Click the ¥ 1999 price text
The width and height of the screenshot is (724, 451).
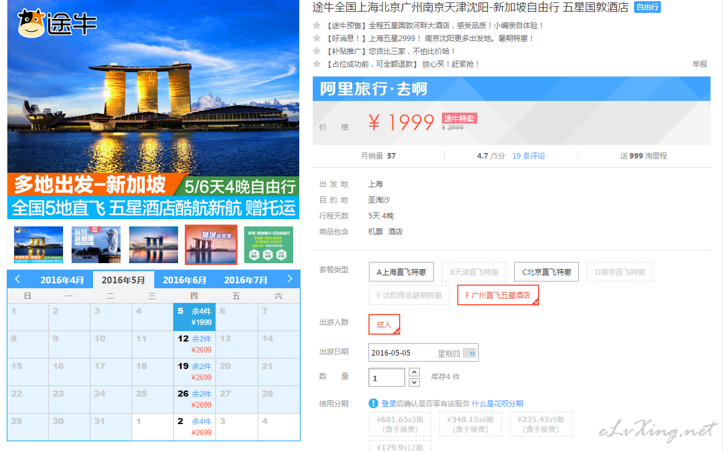pyautogui.click(x=401, y=122)
